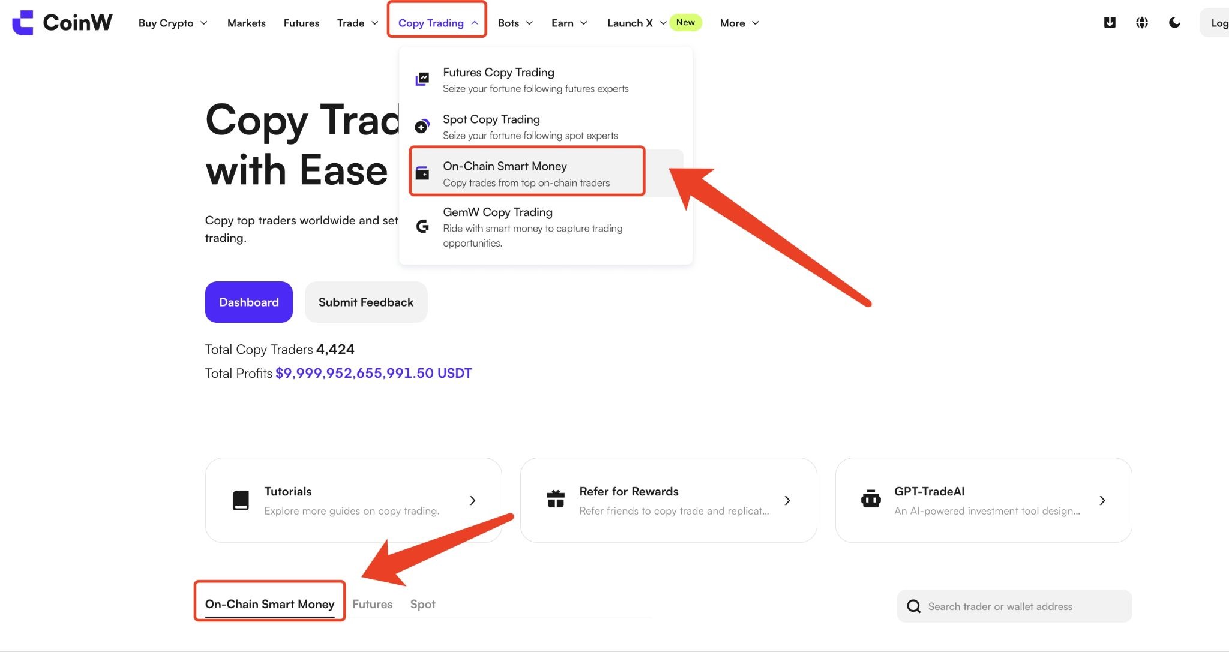This screenshot has width=1229, height=652.
Task: Click the CoinW wordmark
Action: coord(77,23)
